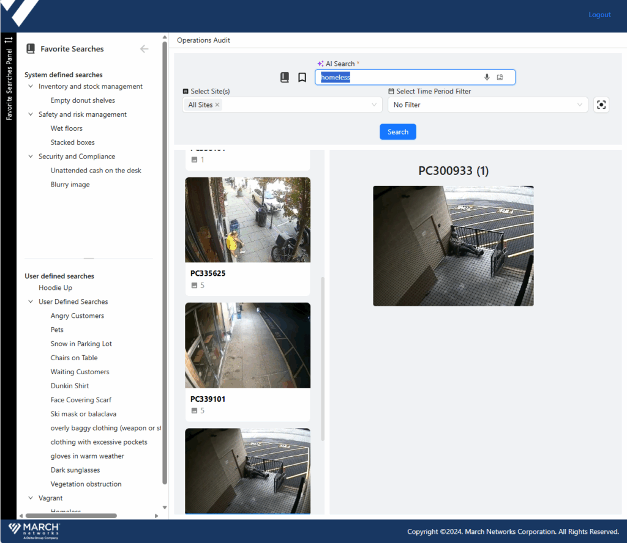Image resolution: width=627 pixels, height=543 pixels.
Task: Click the bookmark icon beside AI Search
Action: [302, 78]
